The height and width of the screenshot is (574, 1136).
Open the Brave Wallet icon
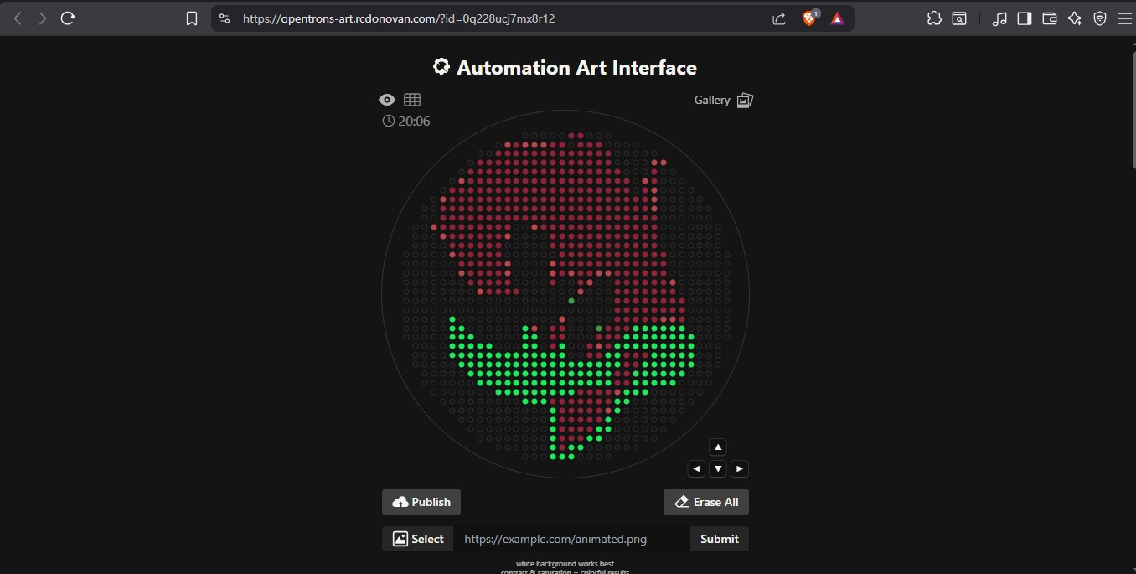pos(1050,18)
